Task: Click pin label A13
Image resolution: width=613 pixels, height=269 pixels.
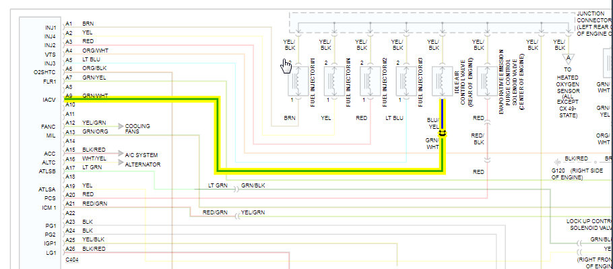Action: (x=70, y=131)
